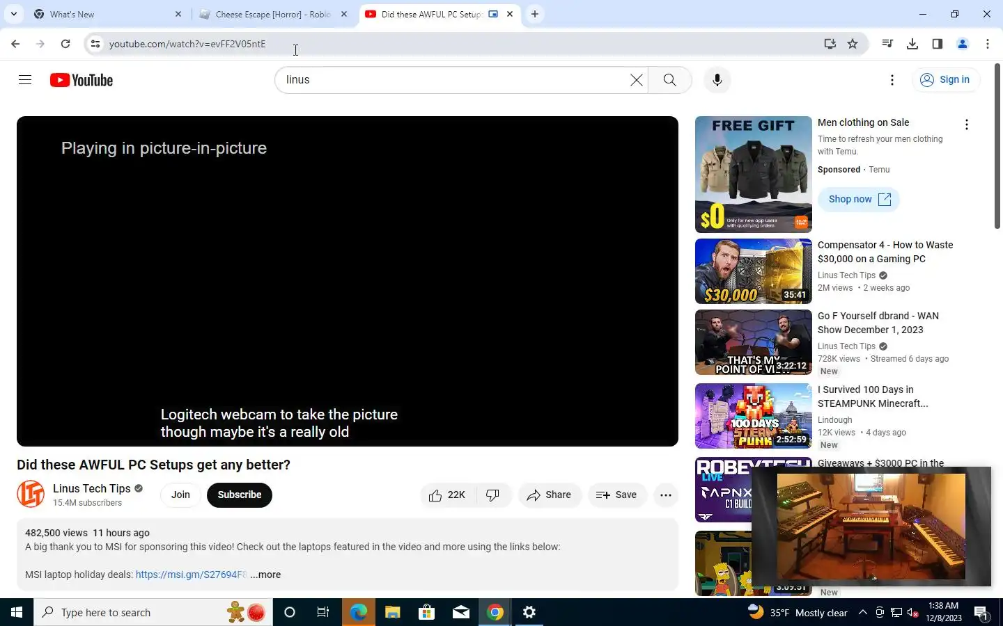Open Chrome profile avatar
Image resolution: width=1003 pixels, height=626 pixels.
[963, 44]
